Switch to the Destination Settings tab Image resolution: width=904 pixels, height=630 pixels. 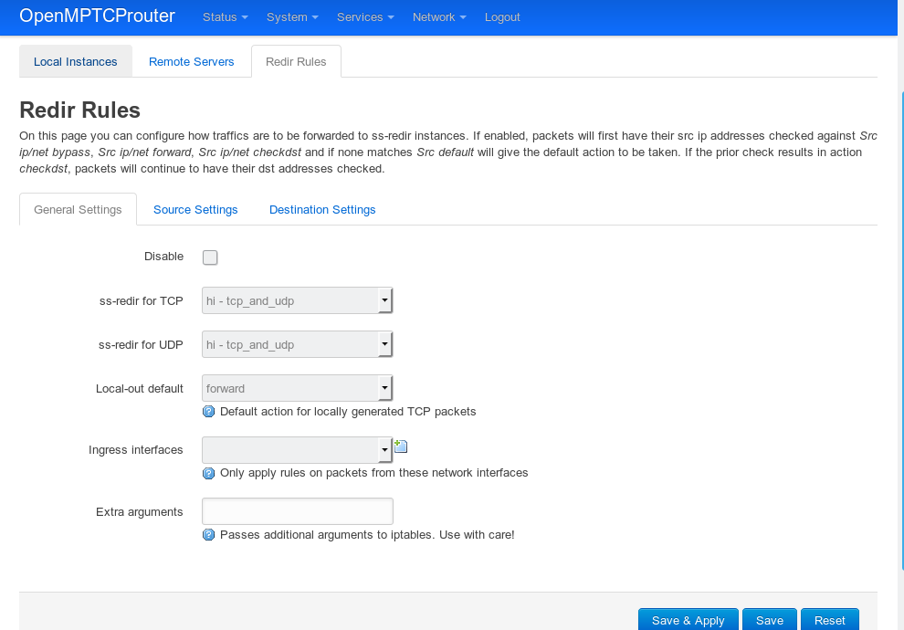click(x=322, y=209)
